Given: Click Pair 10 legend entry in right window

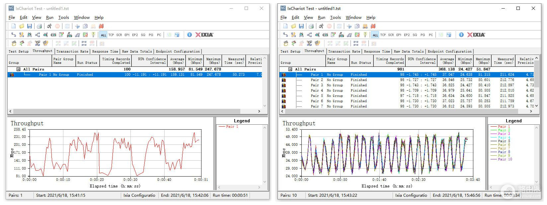Looking at the screenshot, I should click(505, 159).
